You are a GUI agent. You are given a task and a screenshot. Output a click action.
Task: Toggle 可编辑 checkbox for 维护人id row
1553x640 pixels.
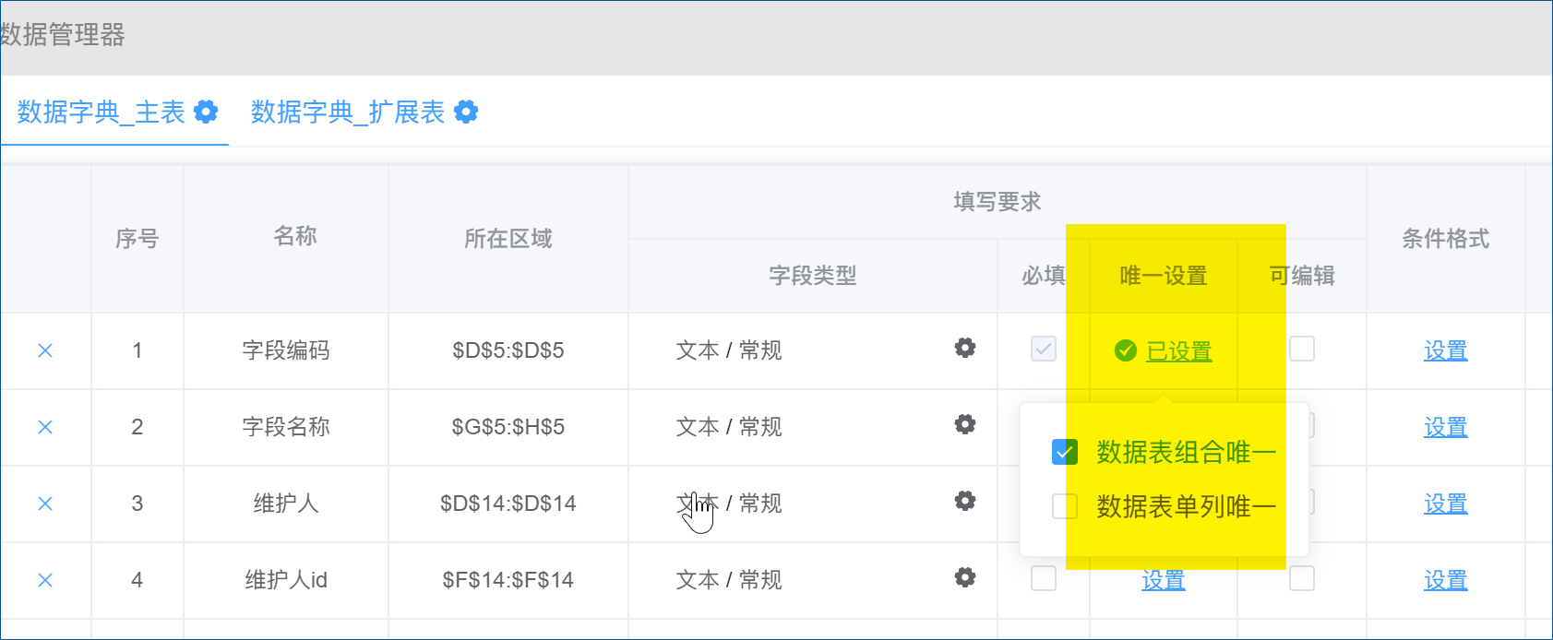pos(1302,578)
